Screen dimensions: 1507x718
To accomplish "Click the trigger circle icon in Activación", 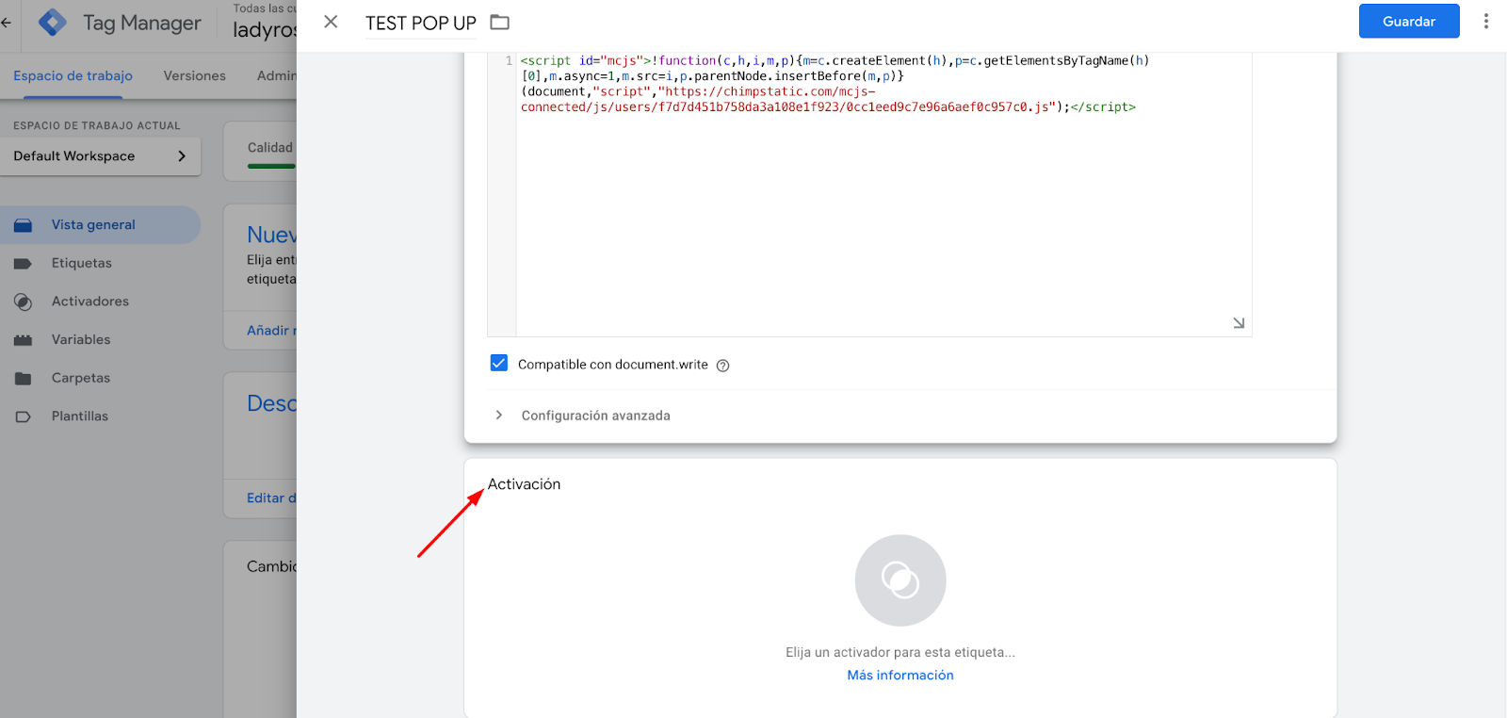I will (900, 580).
